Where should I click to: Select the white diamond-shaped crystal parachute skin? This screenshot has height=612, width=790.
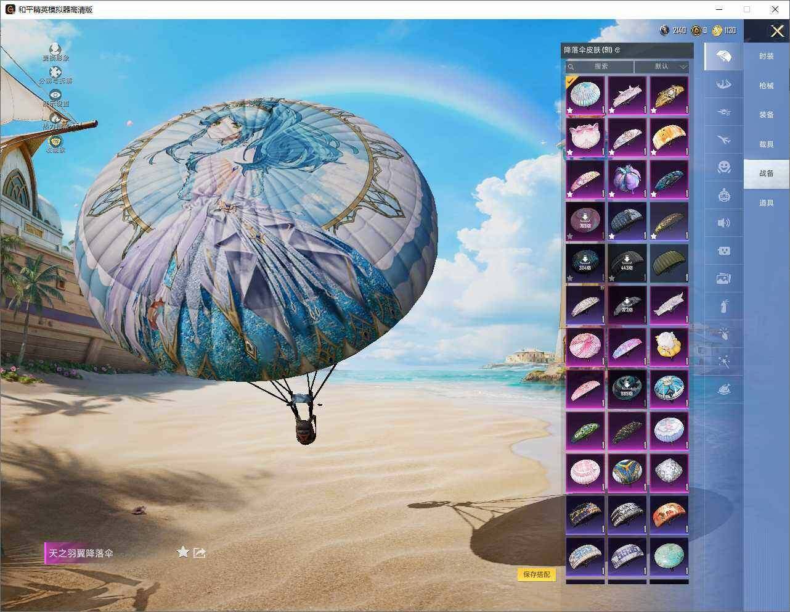669,473
